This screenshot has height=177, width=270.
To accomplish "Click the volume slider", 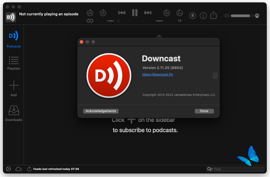I will pos(242,16).
